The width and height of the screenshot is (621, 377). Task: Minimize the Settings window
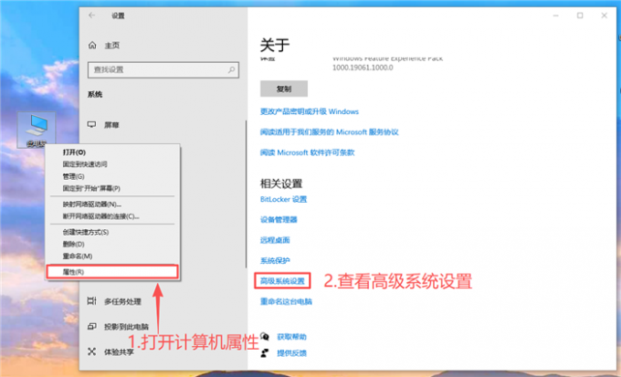click(556, 16)
